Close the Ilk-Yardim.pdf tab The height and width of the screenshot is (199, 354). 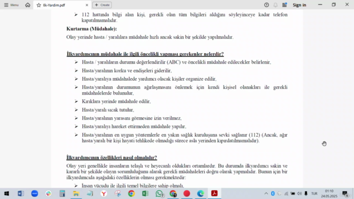point(87,5)
